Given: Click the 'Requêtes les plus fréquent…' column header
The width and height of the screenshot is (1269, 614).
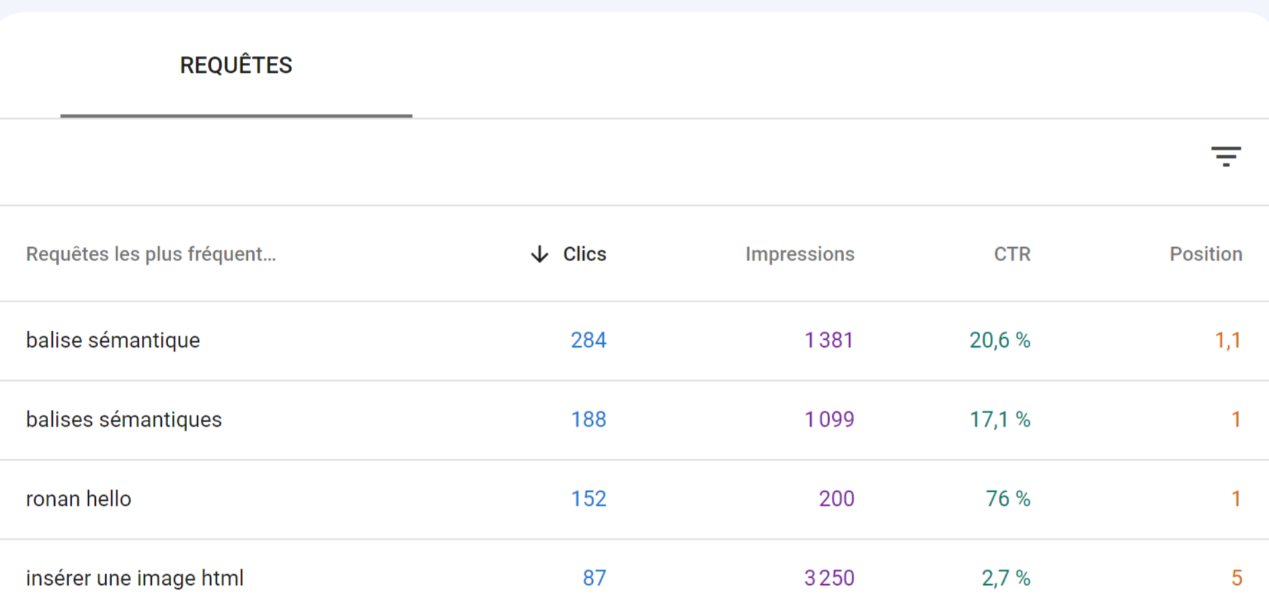Looking at the screenshot, I should [151, 254].
